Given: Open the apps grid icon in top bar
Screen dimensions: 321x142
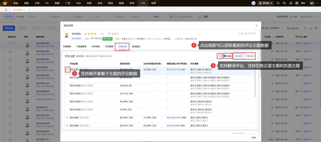Looking at the screenshot, I should point(297,3).
